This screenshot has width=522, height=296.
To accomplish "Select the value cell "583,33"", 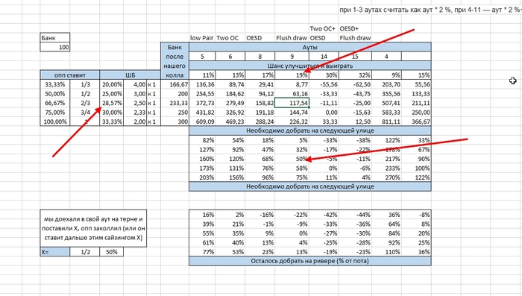I will (x=386, y=112).
